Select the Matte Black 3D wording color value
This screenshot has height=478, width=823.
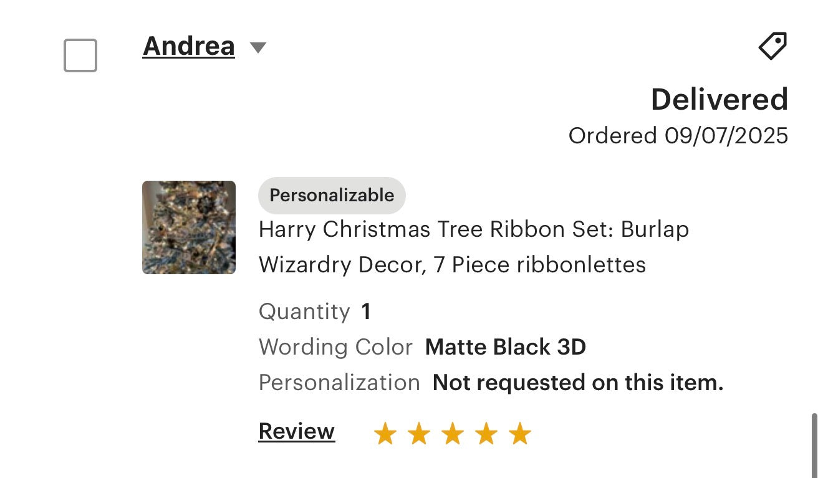pos(504,347)
